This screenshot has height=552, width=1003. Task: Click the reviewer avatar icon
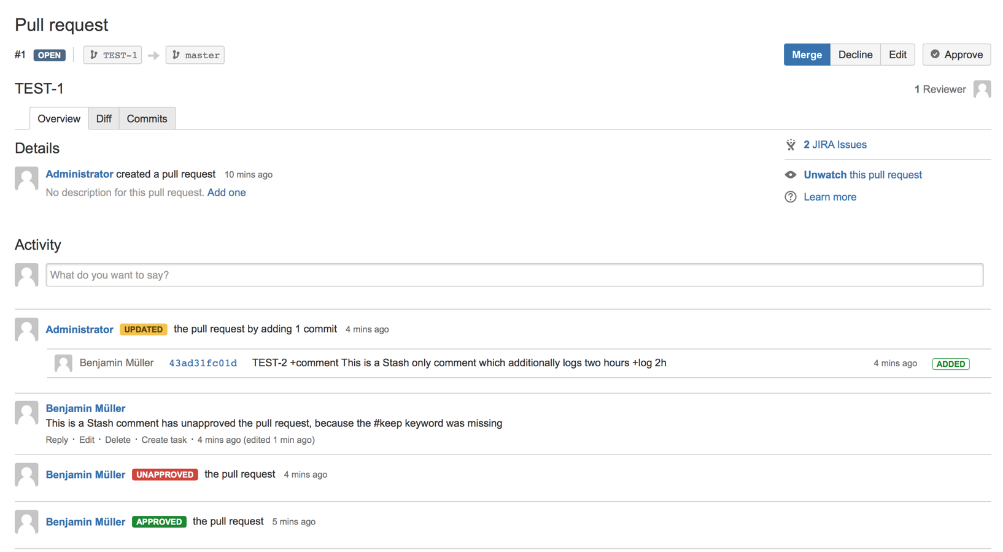[x=982, y=90]
